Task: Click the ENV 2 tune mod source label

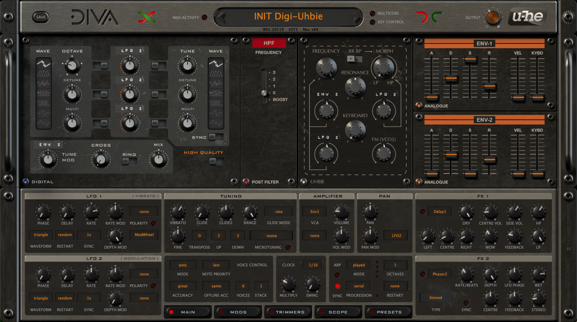Action: click(49, 145)
